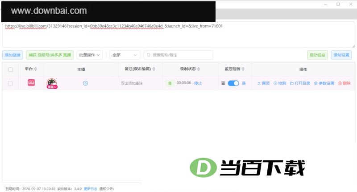Toggle the monitoring detection switch
The image size is (357, 192).
click(233, 83)
